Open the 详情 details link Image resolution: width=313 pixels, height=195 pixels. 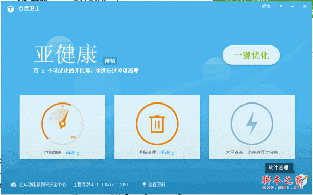click(110, 61)
